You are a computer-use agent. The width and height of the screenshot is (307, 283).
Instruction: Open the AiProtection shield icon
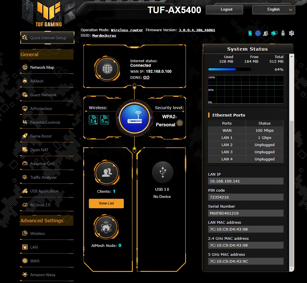[x=25, y=109]
